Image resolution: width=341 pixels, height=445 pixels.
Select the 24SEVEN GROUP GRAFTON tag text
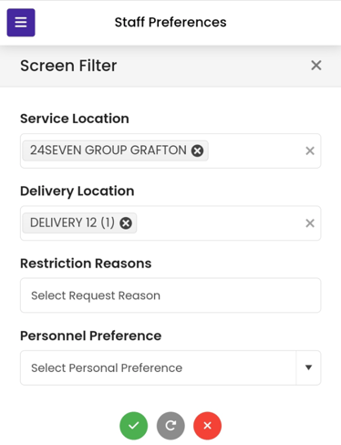point(108,150)
